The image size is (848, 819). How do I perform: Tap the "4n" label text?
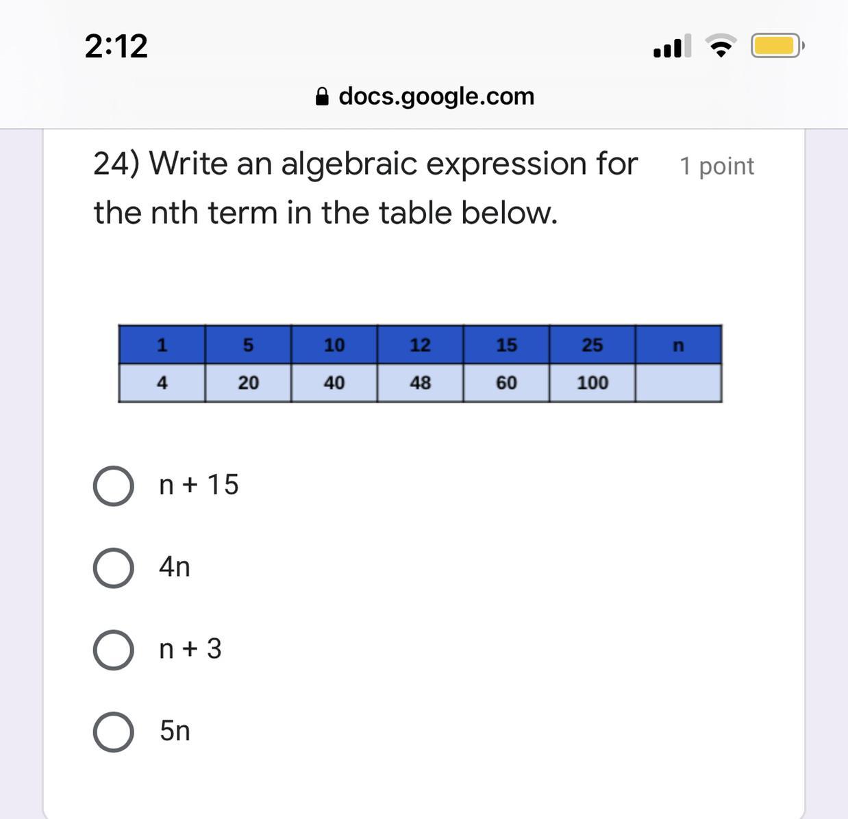point(175,567)
